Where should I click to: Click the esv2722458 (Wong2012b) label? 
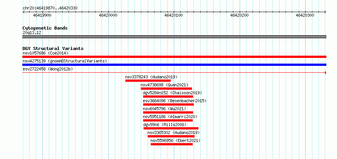(x=48, y=69)
